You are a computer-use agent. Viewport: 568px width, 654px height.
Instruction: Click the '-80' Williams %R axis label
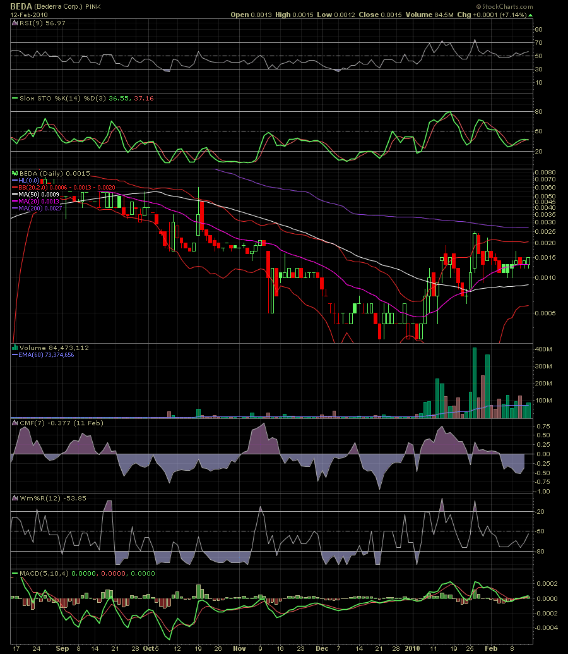click(x=539, y=552)
